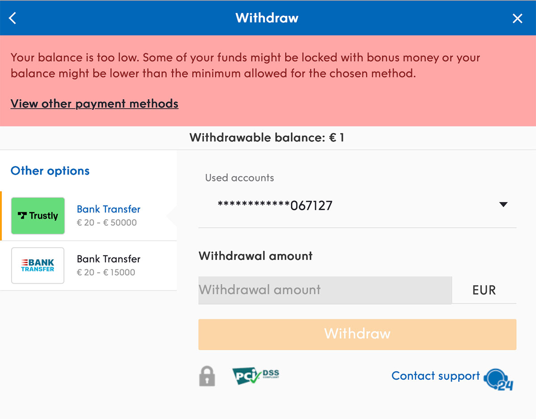Select Trustly Bank Transfer €20 - €50000 option
Viewport: 536px width, 419px height.
click(109, 216)
